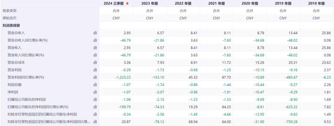Click chart icon next to 营业利润
Screen dimensions: 334x126
pos(95,70)
